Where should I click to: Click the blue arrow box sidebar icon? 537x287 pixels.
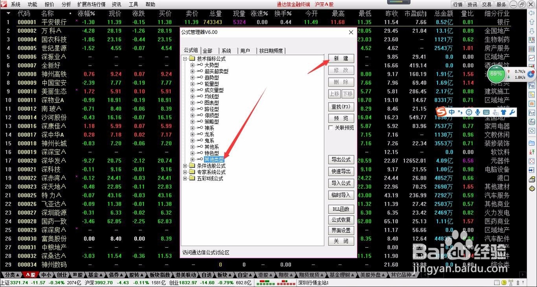click(x=532, y=170)
